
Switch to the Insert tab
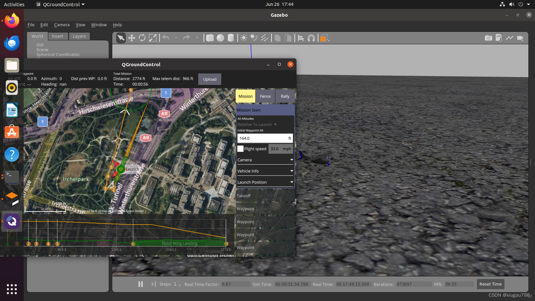(x=58, y=36)
